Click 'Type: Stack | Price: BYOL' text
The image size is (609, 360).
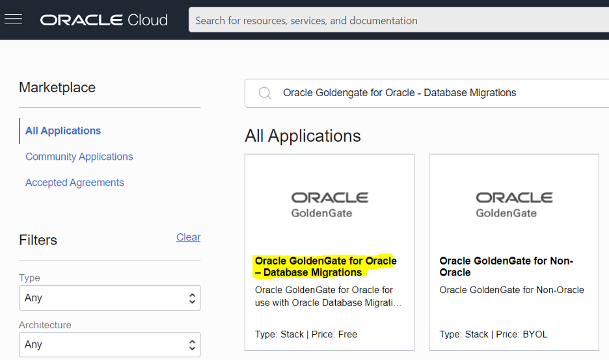(x=493, y=335)
